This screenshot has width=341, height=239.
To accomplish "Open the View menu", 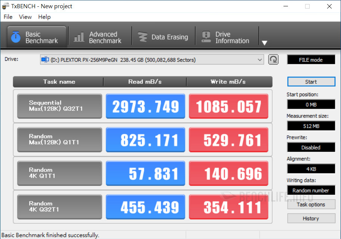I will [x=25, y=17].
